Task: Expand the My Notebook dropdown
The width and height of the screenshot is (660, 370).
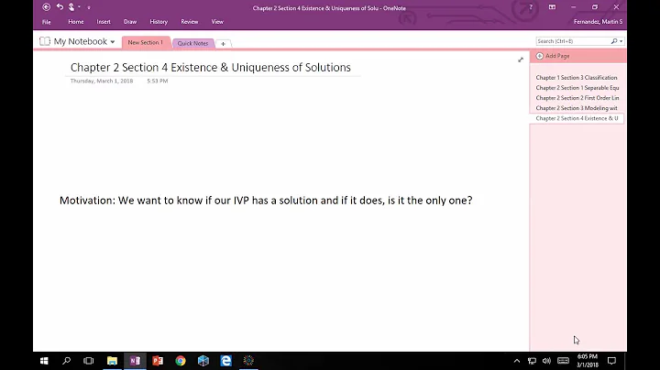Action: [113, 41]
